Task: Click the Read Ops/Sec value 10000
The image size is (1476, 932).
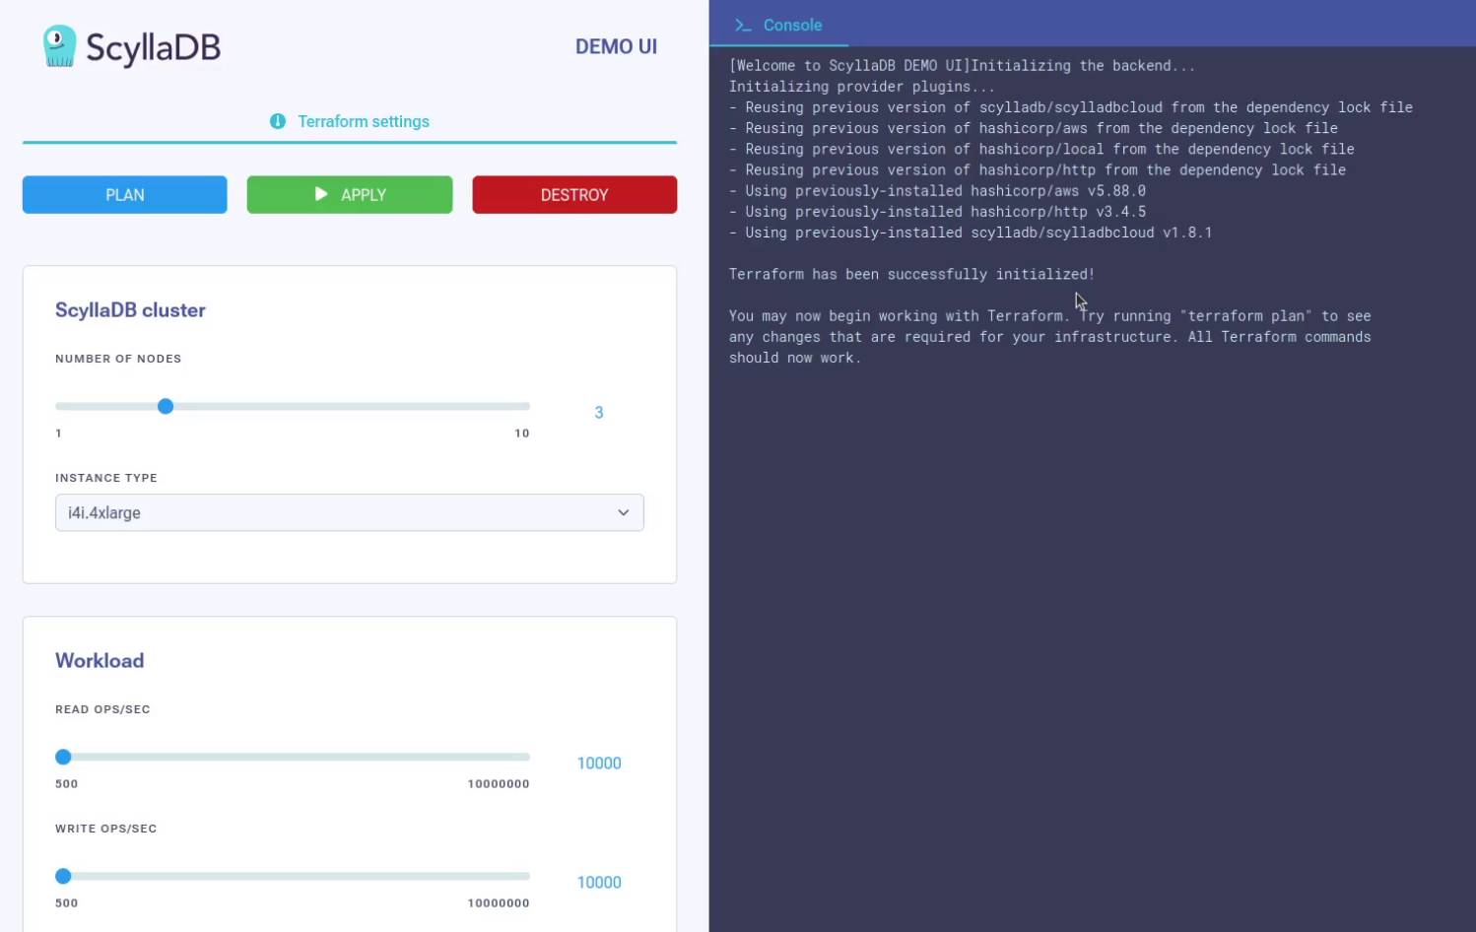Action: (x=599, y=764)
